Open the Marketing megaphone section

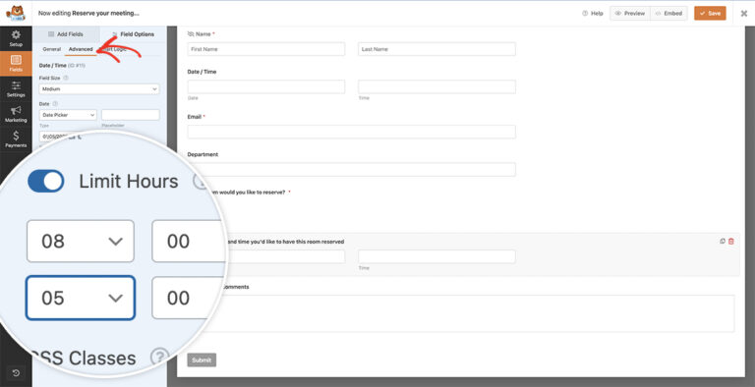[x=16, y=114]
